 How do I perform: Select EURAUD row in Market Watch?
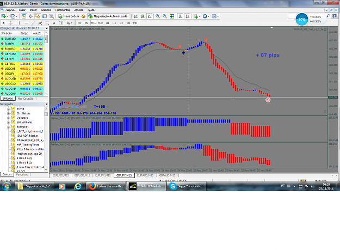pyautogui.click(x=22, y=39)
